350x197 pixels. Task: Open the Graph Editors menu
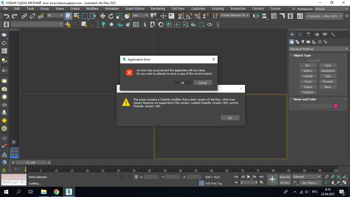pos(135,8)
